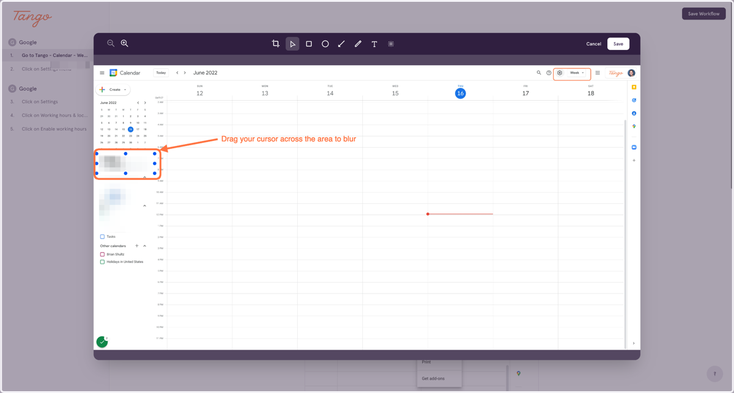The image size is (734, 393).
Task: Go to previous month in mini calendar
Action: (138, 103)
